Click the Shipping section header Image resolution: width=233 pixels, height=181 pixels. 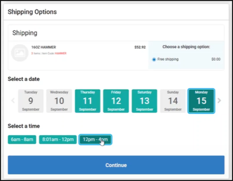25,33
